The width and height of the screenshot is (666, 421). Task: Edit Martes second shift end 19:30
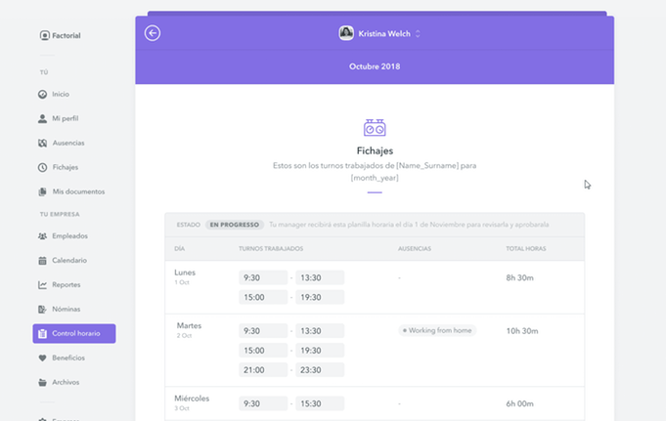click(x=320, y=350)
